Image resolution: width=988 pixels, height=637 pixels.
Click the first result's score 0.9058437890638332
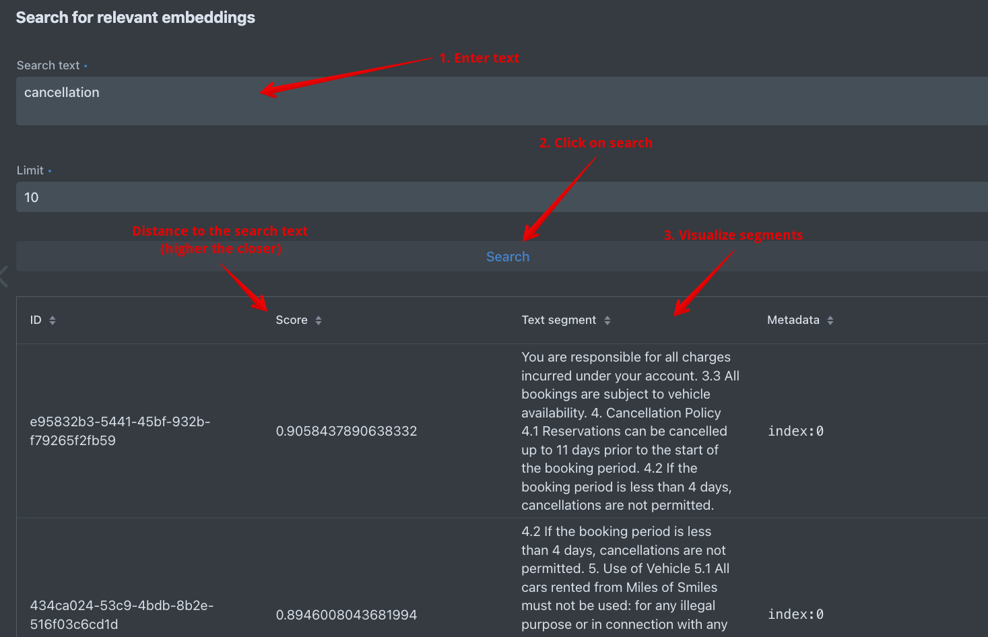[346, 431]
